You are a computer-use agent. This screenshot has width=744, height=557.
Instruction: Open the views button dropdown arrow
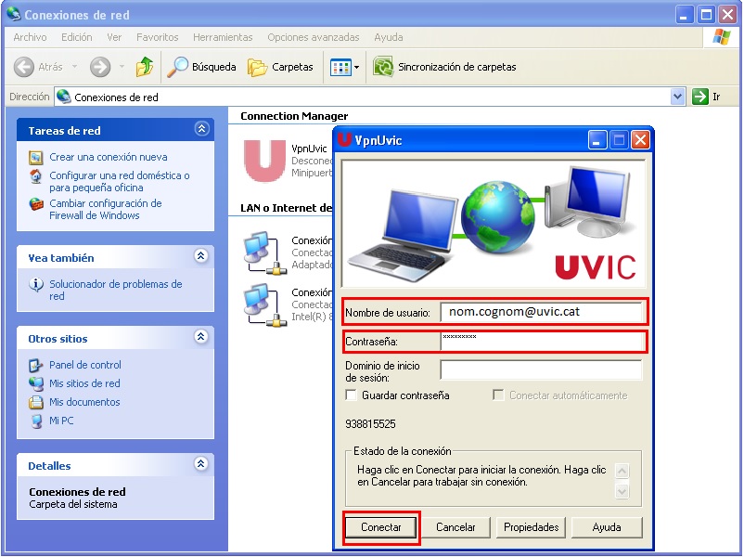(357, 68)
